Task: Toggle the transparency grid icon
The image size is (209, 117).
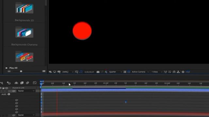Action: point(129,72)
